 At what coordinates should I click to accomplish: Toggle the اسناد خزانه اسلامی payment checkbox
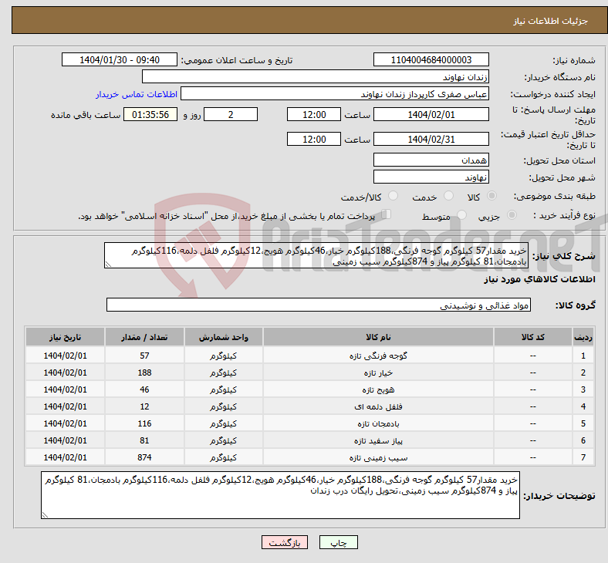coord(387,215)
